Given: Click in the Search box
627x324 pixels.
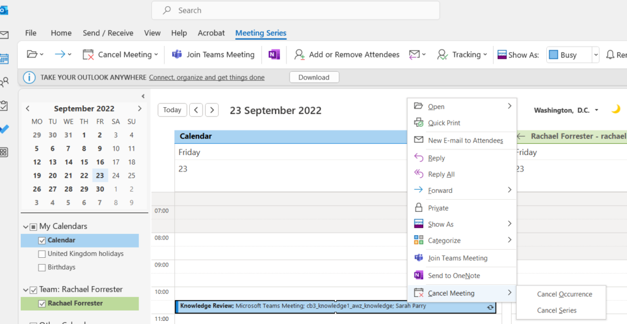Looking at the screenshot, I should click(296, 10).
